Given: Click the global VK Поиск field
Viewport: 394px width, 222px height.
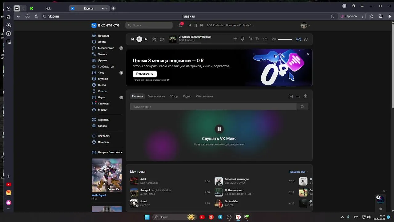Looking at the screenshot, I should pyautogui.click(x=149, y=25).
